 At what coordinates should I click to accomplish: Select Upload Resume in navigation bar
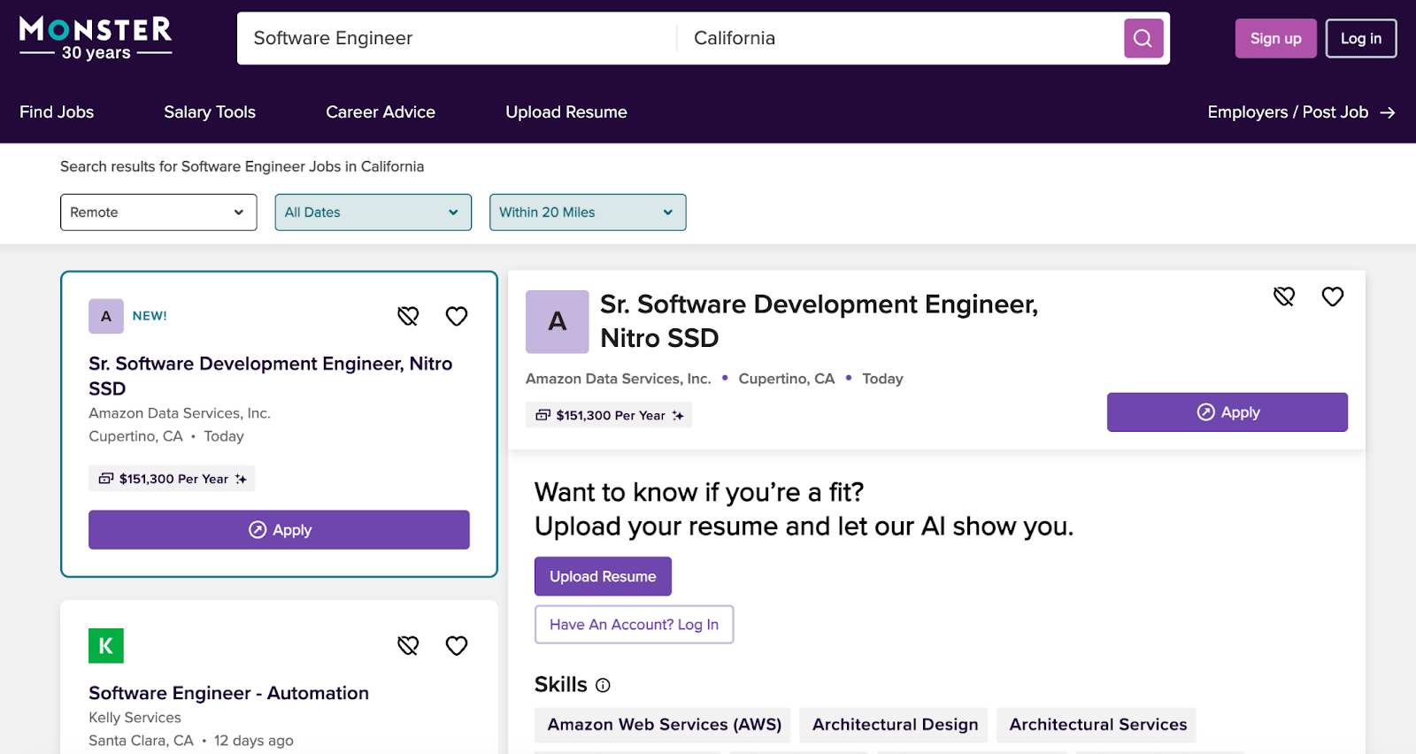566,112
